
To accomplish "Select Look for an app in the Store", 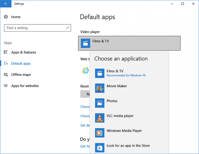I will (128, 146).
